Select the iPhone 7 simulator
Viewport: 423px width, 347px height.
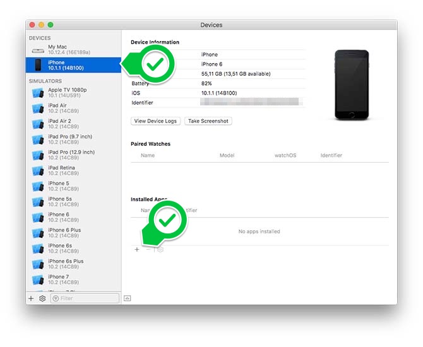pyautogui.click(x=73, y=279)
